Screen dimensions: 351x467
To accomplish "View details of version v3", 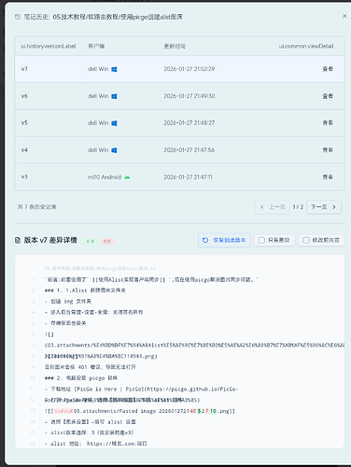I will (x=328, y=177).
